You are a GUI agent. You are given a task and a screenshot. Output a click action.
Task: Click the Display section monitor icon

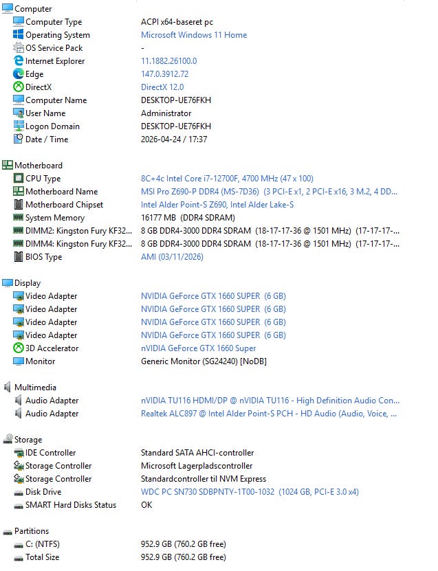8,283
